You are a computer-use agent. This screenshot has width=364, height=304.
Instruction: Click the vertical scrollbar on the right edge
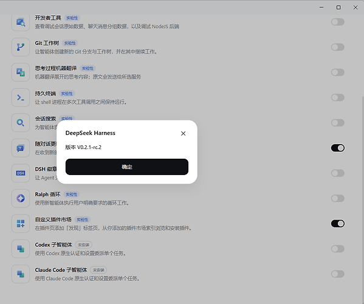(x=363, y=199)
